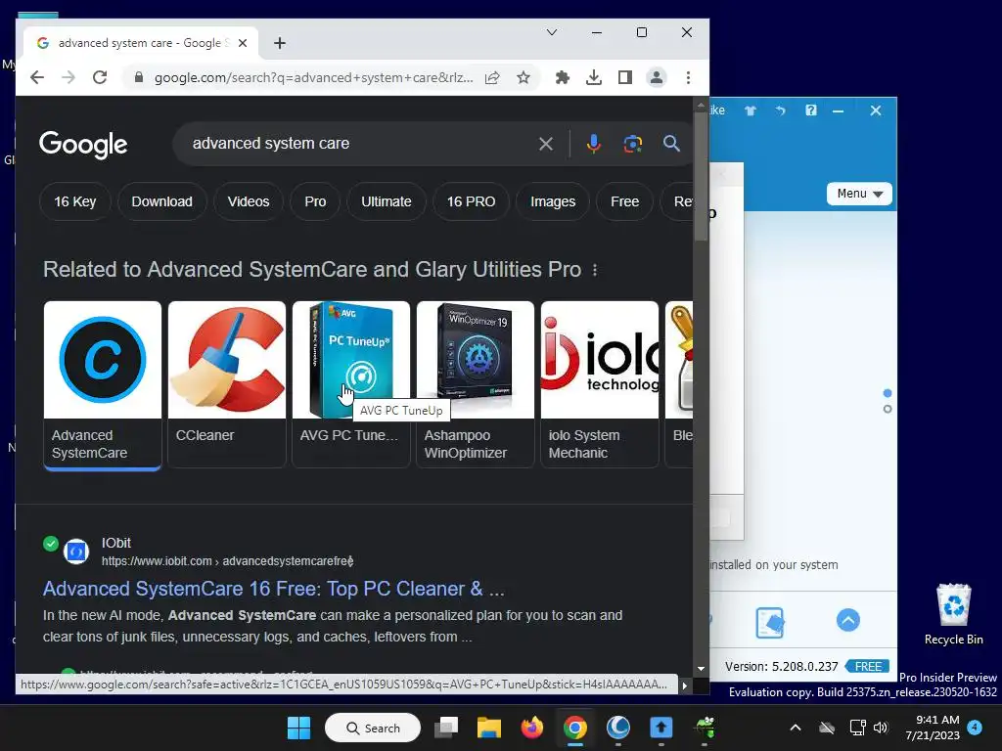1002x751 pixels.
Task: Clear the Google search box text
Action: point(546,144)
